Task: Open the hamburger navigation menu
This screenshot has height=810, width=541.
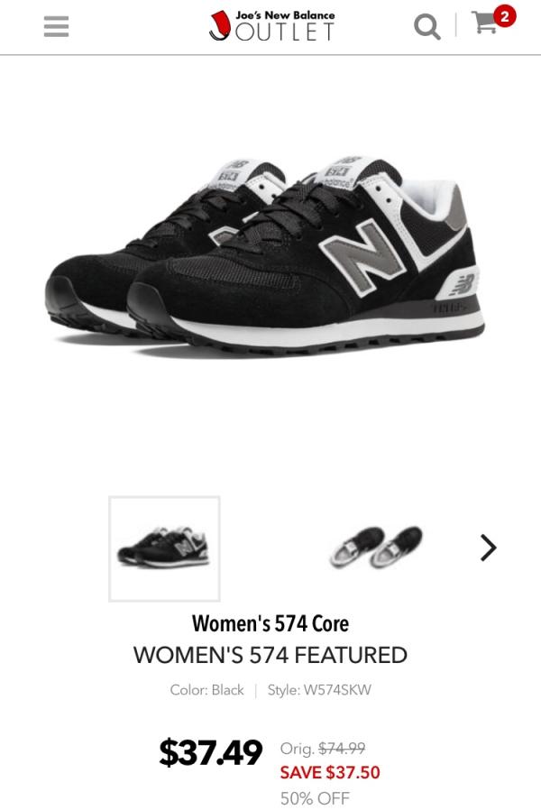Action: click(x=56, y=26)
